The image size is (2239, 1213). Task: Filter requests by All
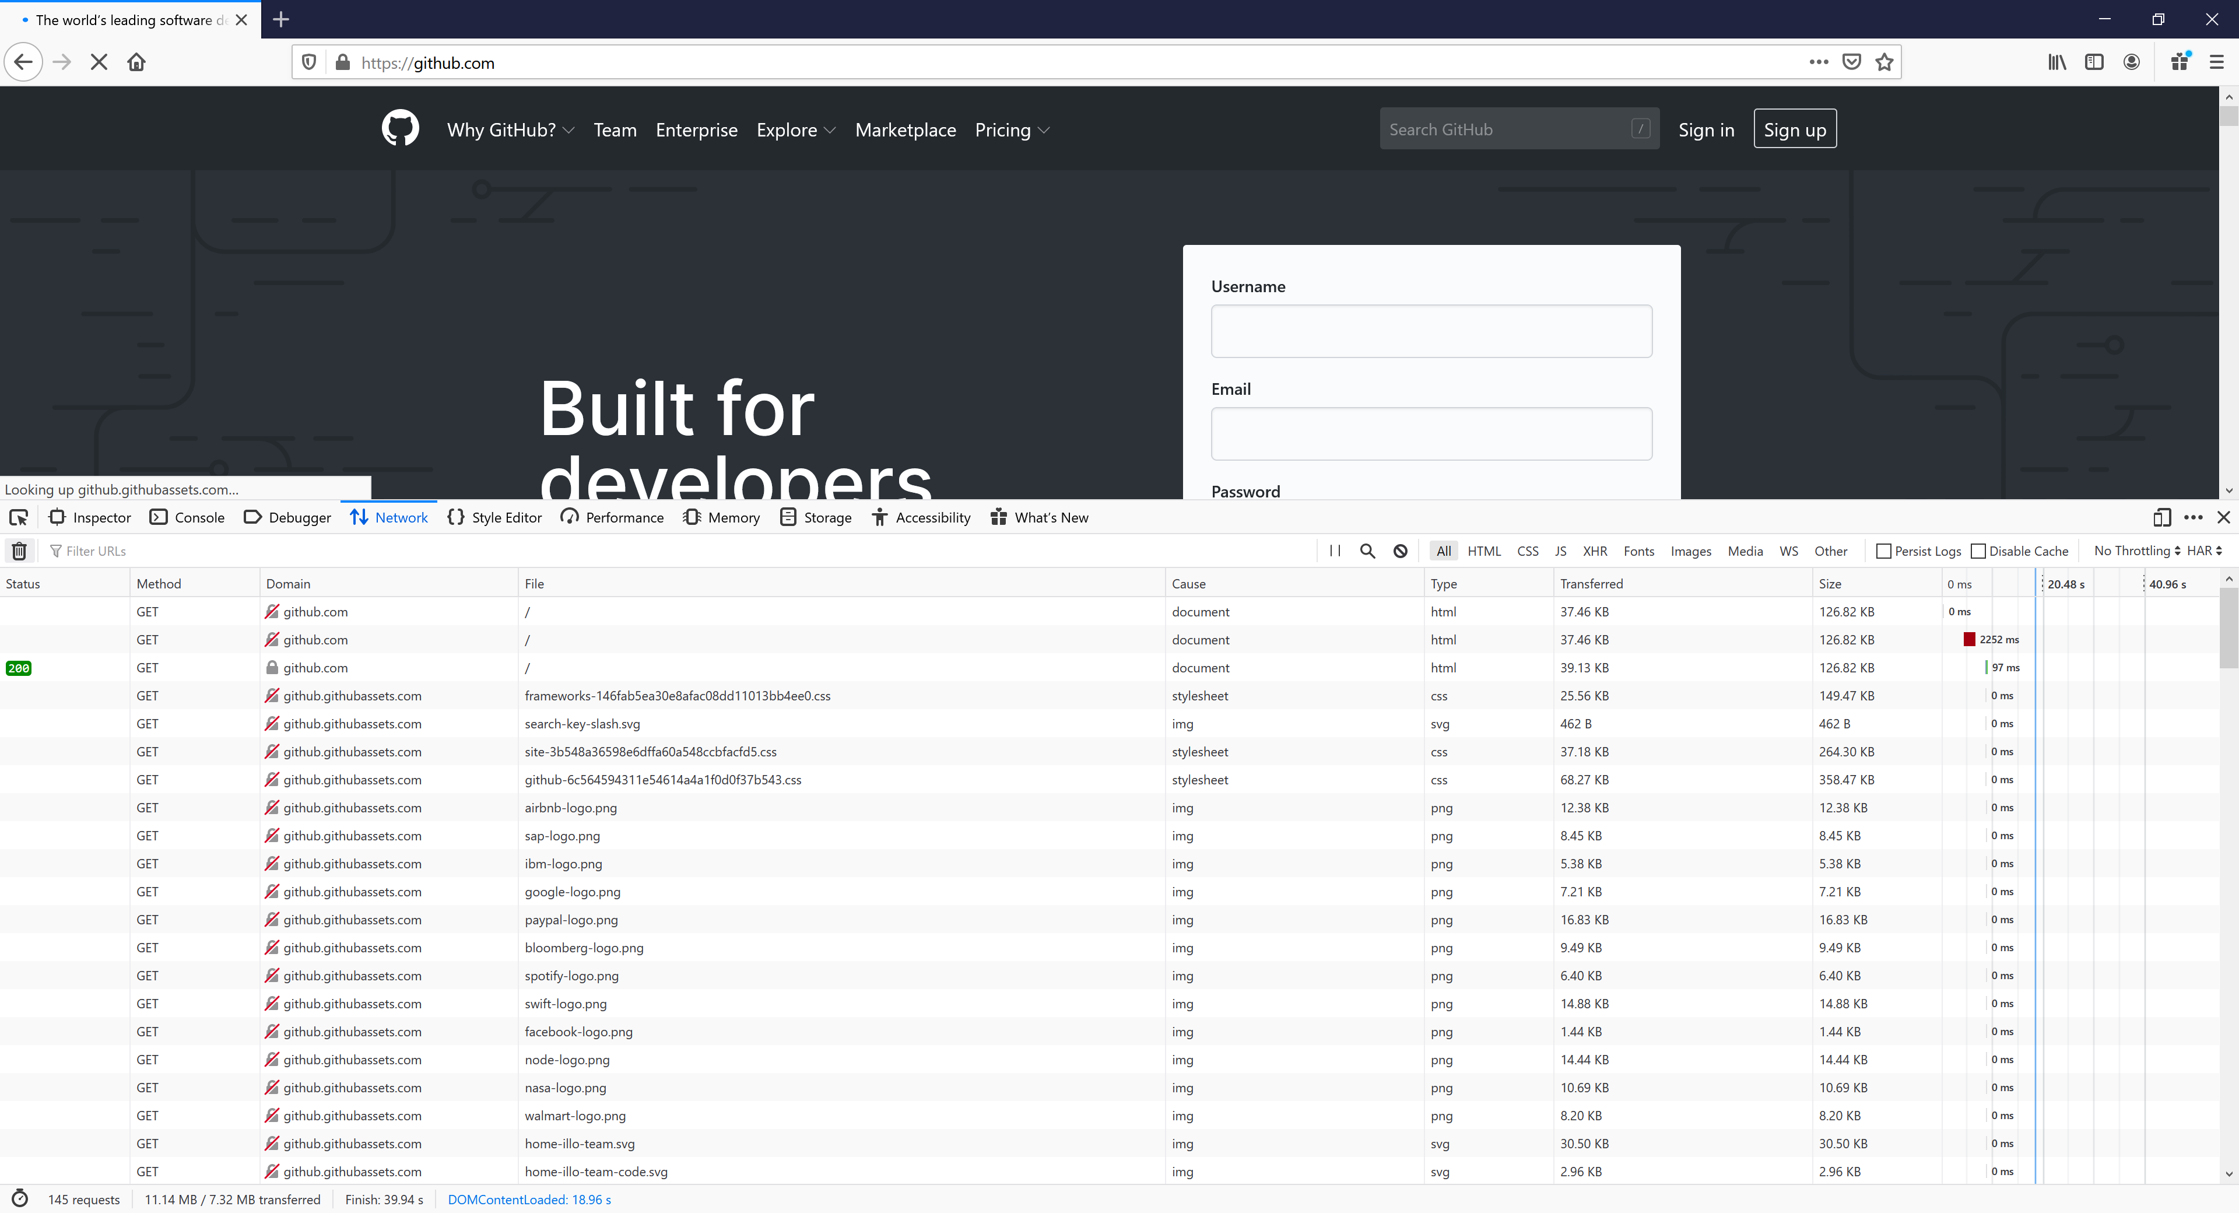[1444, 551]
